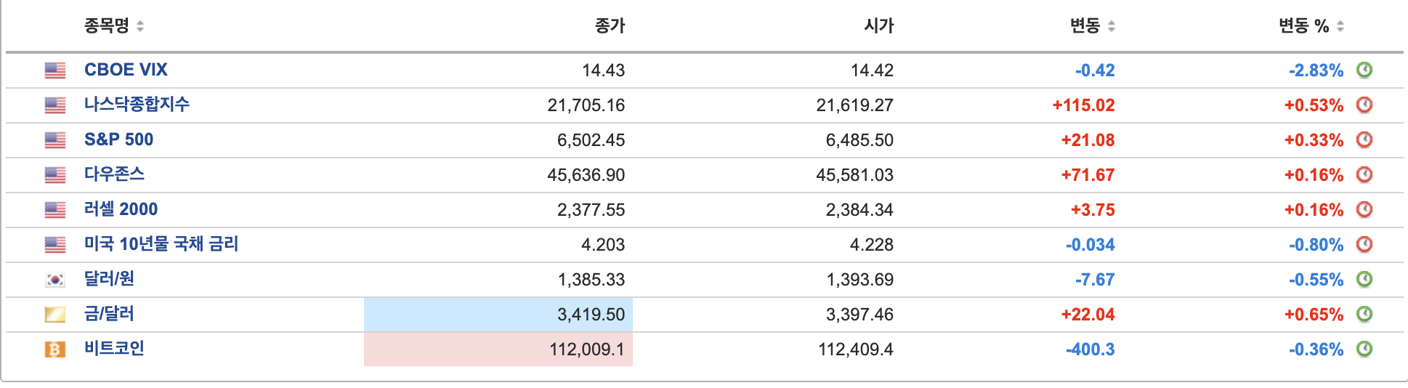Click the 시가 column header
Viewport: 1408px width, 388px height.
click(878, 26)
